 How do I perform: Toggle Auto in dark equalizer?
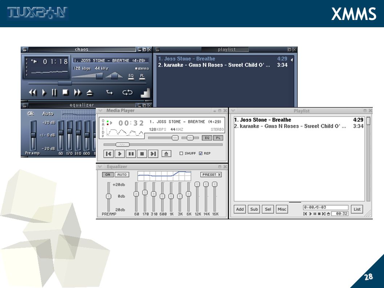(48, 113)
